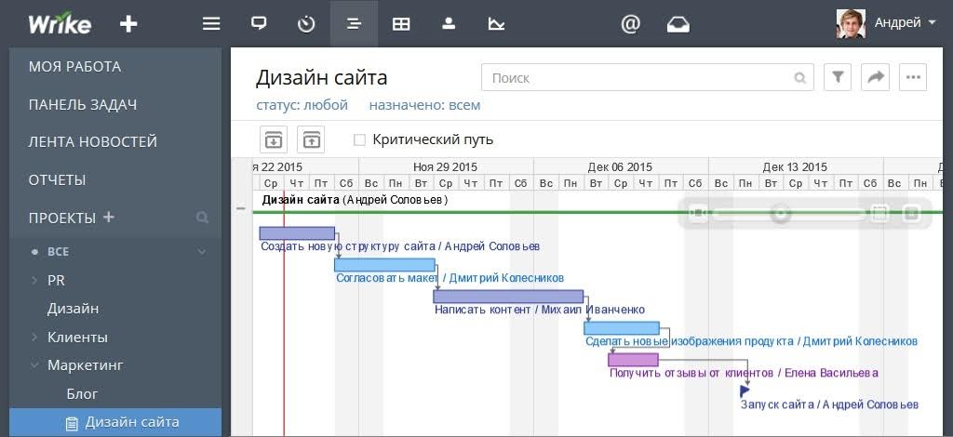Select Дизайн сайта project in sidebar tree

(x=115, y=422)
